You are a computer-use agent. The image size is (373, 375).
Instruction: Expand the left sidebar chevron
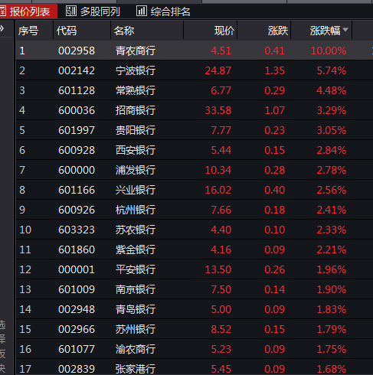click(x=2, y=28)
